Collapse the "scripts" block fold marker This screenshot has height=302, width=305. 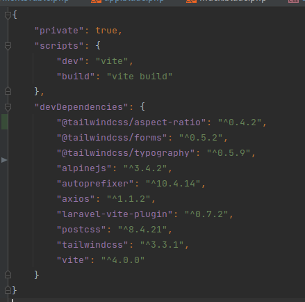[x=8, y=46]
